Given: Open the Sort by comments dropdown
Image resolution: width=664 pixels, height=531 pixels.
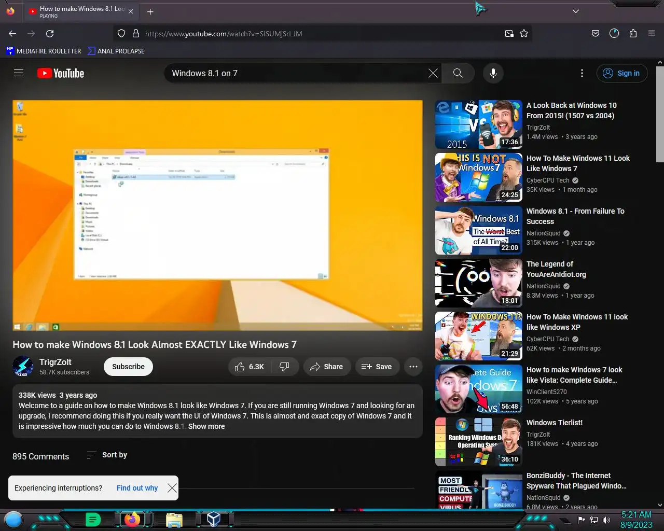Looking at the screenshot, I should [107, 455].
